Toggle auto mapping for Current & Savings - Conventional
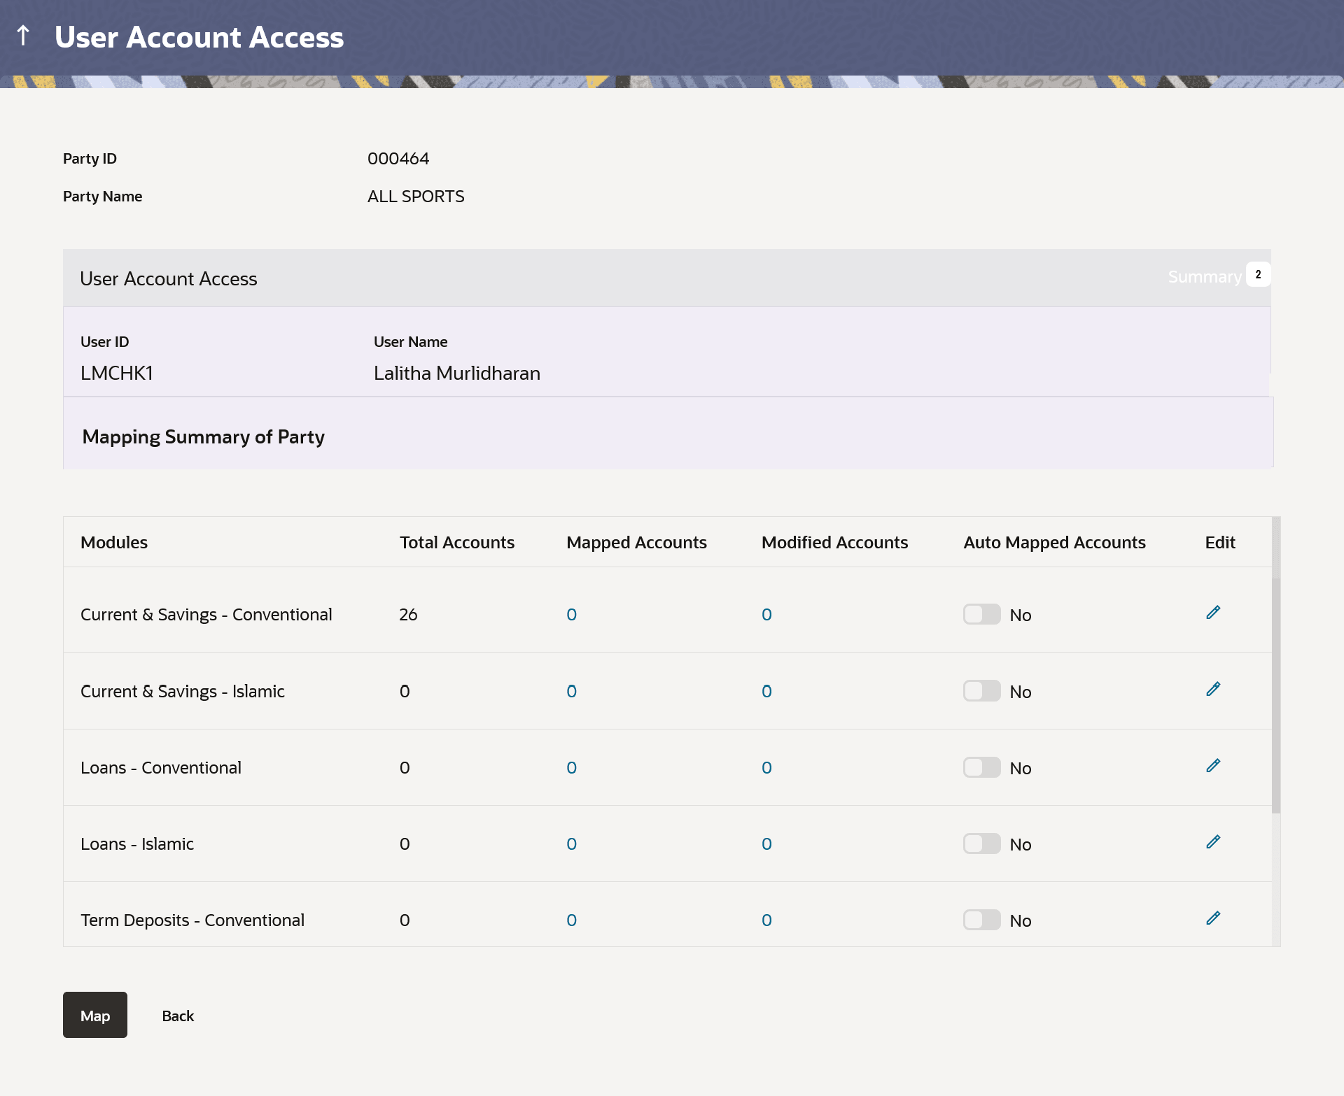 [981, 615]
